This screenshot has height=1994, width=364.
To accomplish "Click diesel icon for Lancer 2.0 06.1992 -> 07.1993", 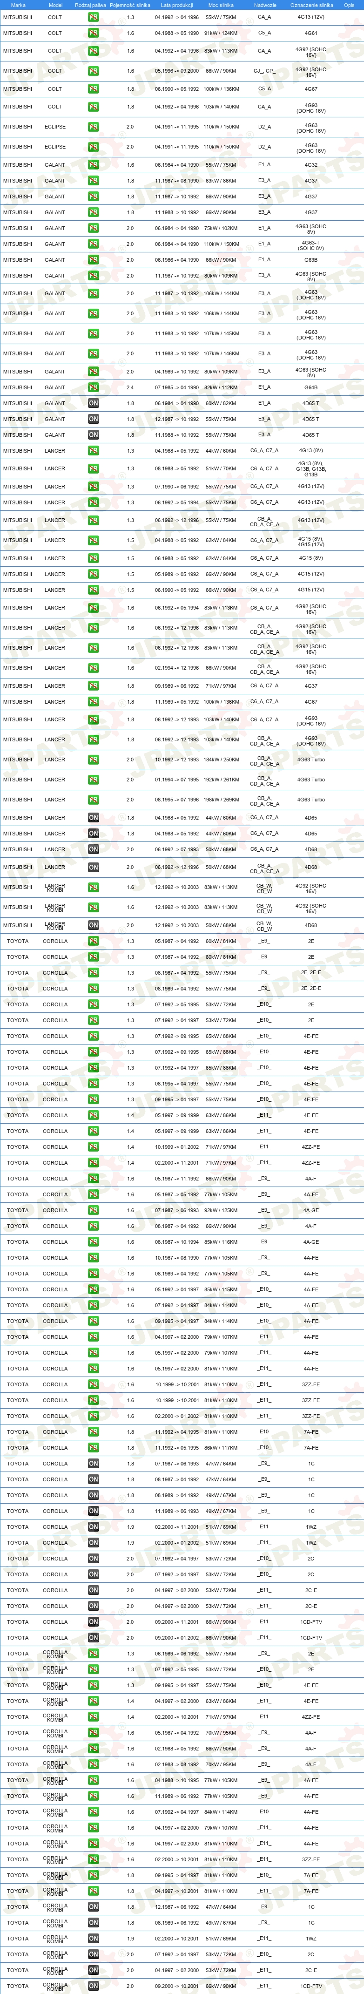I will click(x=93, y=849).
